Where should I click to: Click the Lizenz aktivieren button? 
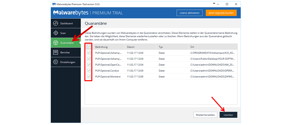[x=189, y=13]
